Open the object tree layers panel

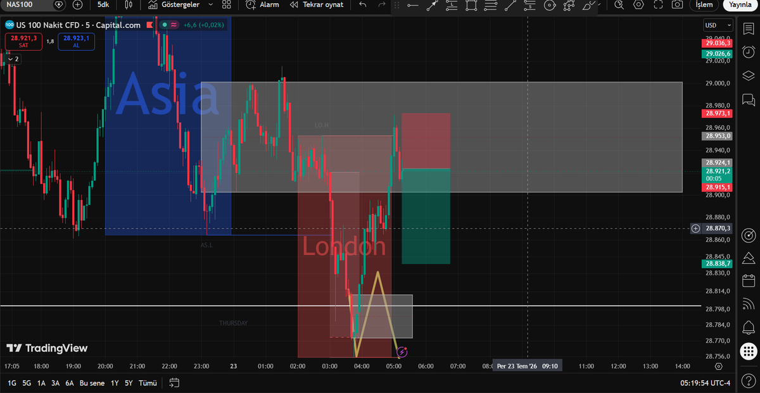click(749, 76)
